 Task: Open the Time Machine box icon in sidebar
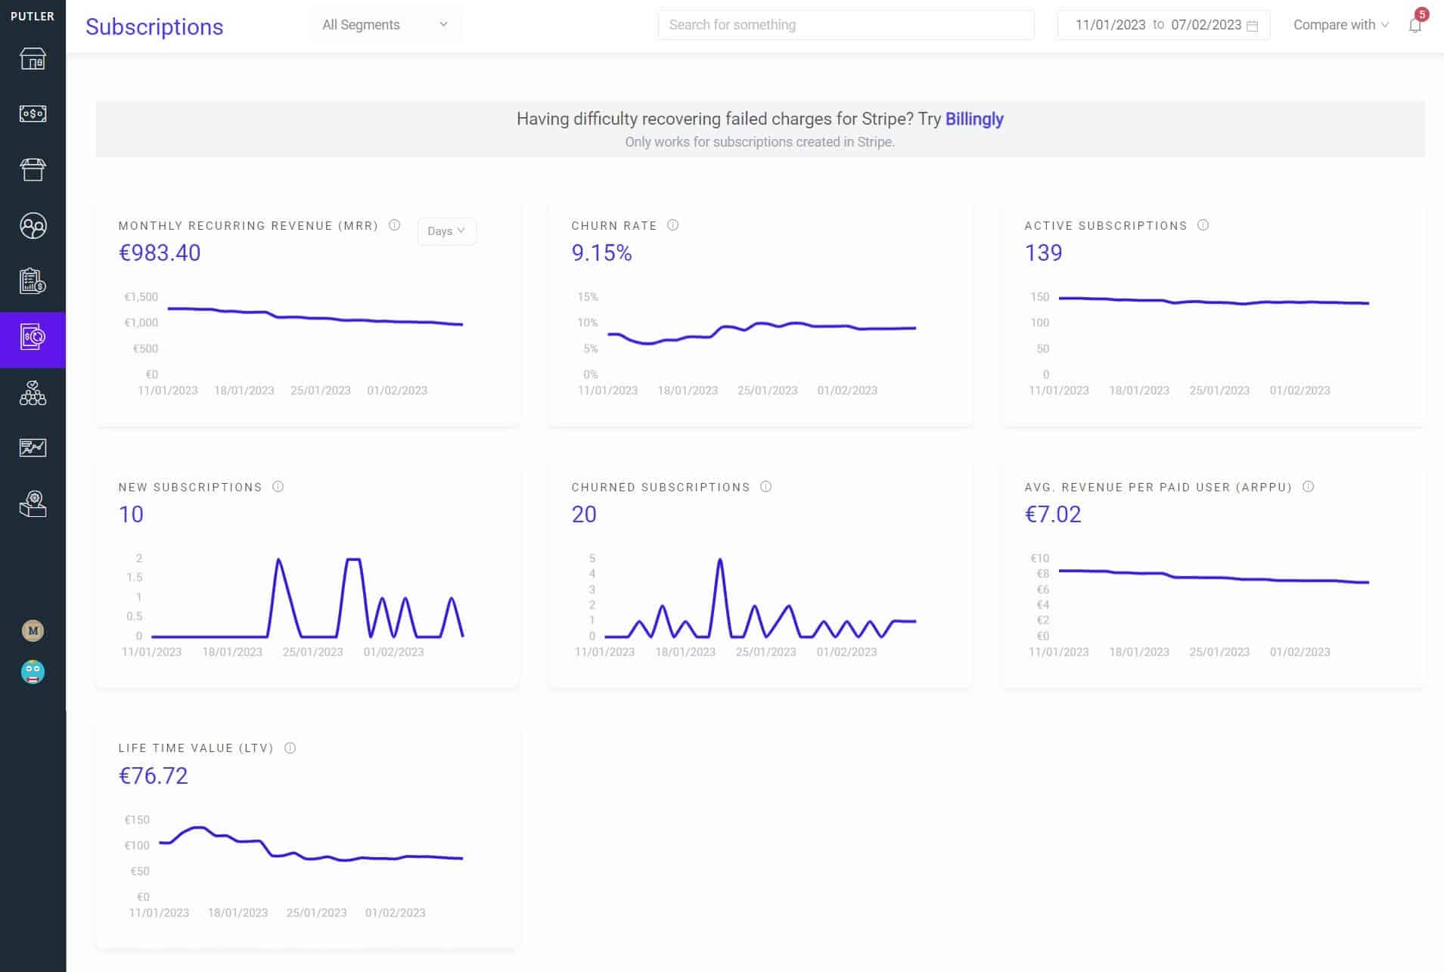(33, 504)
